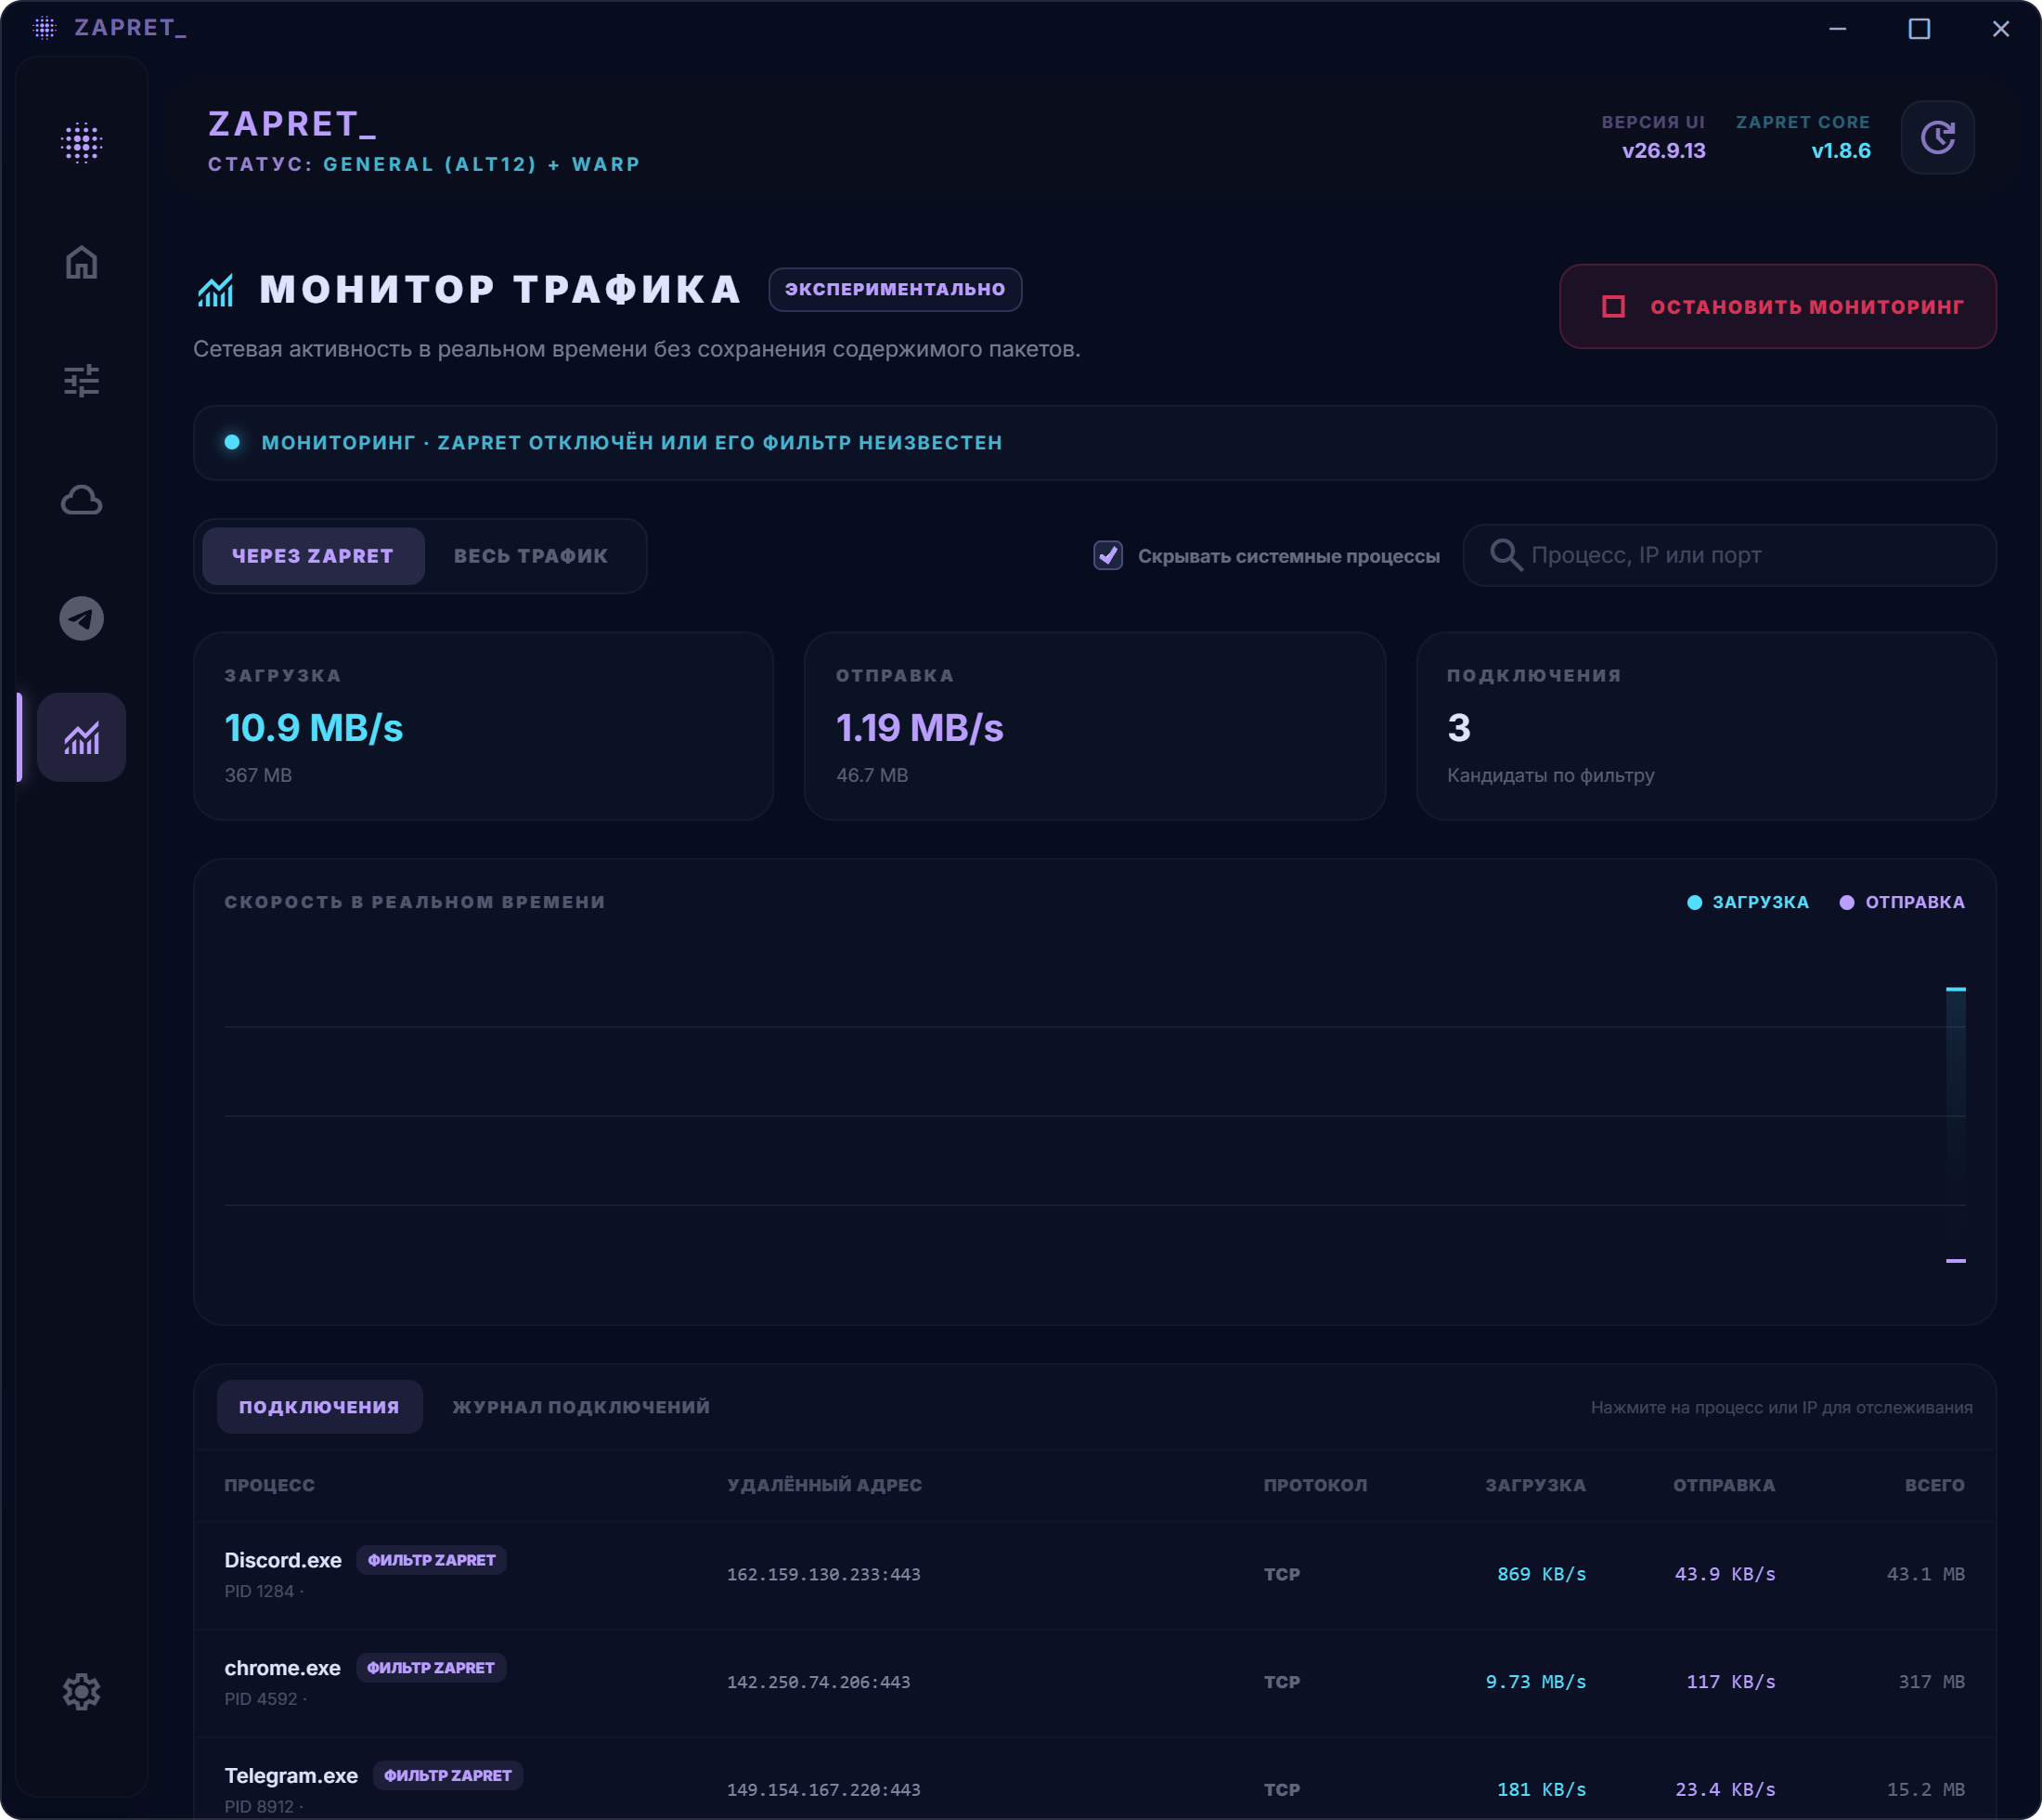Toggle Скрывать системные процессы checkbox
Image resolution: width=2042 pixels, height=1820 pixels.
tap(1107, 556)
